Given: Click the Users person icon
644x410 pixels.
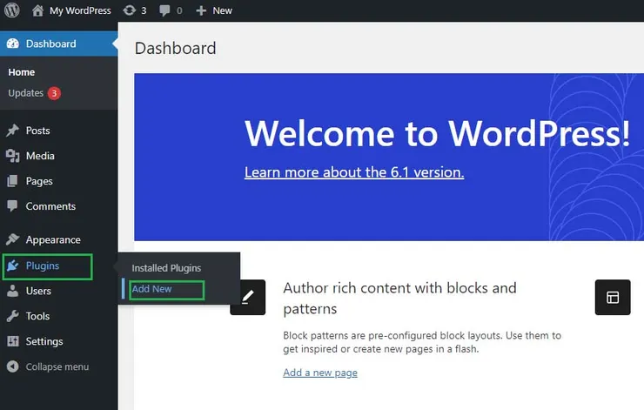Looking at the screenshot, I should point(13,291).
